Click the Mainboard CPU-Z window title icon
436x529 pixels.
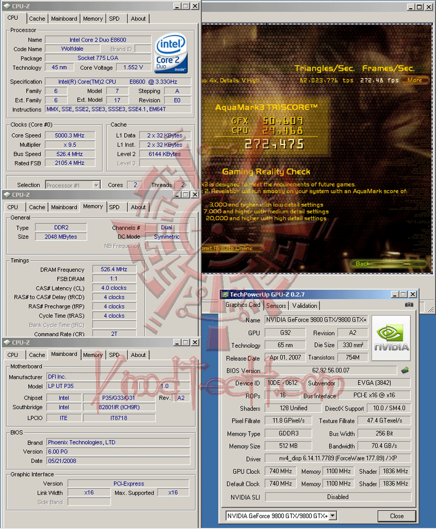click(7, 342)
